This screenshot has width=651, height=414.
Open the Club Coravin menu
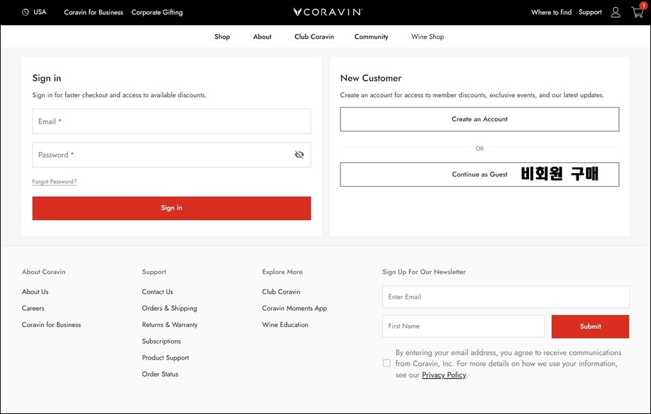314,37
